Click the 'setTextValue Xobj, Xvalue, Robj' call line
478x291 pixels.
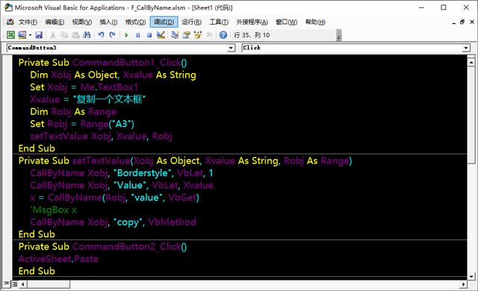click(x=101, y=136)
